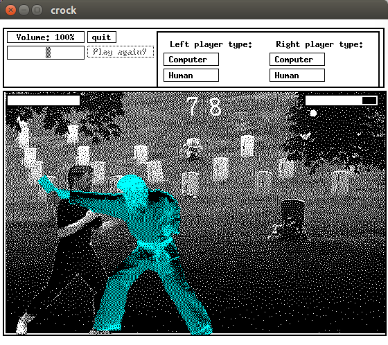The image size is (388, 345).
Task: Click the volume slider handle
Action: [x=48, y=53]
